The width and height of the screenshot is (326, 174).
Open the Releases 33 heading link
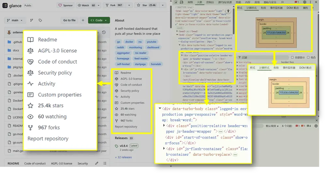[124, 138]
